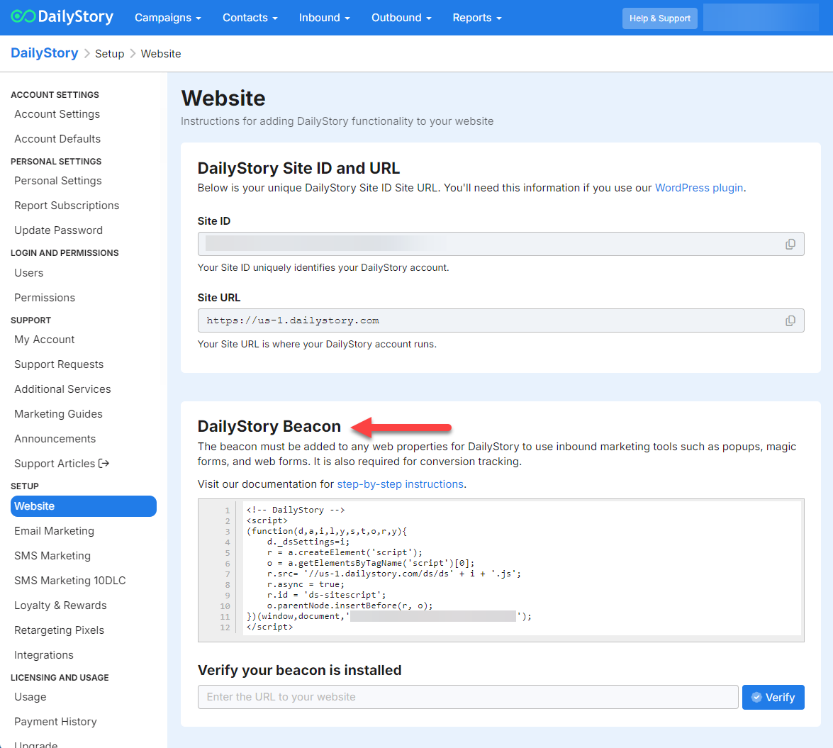Open SMS Marketing 10DLC
Viewport: 833px width, 748px height.
(x=70, y=580)
